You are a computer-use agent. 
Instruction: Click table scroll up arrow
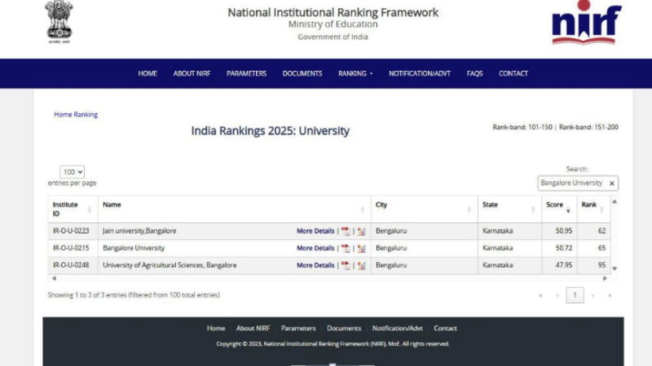click(x=615, y=202)
